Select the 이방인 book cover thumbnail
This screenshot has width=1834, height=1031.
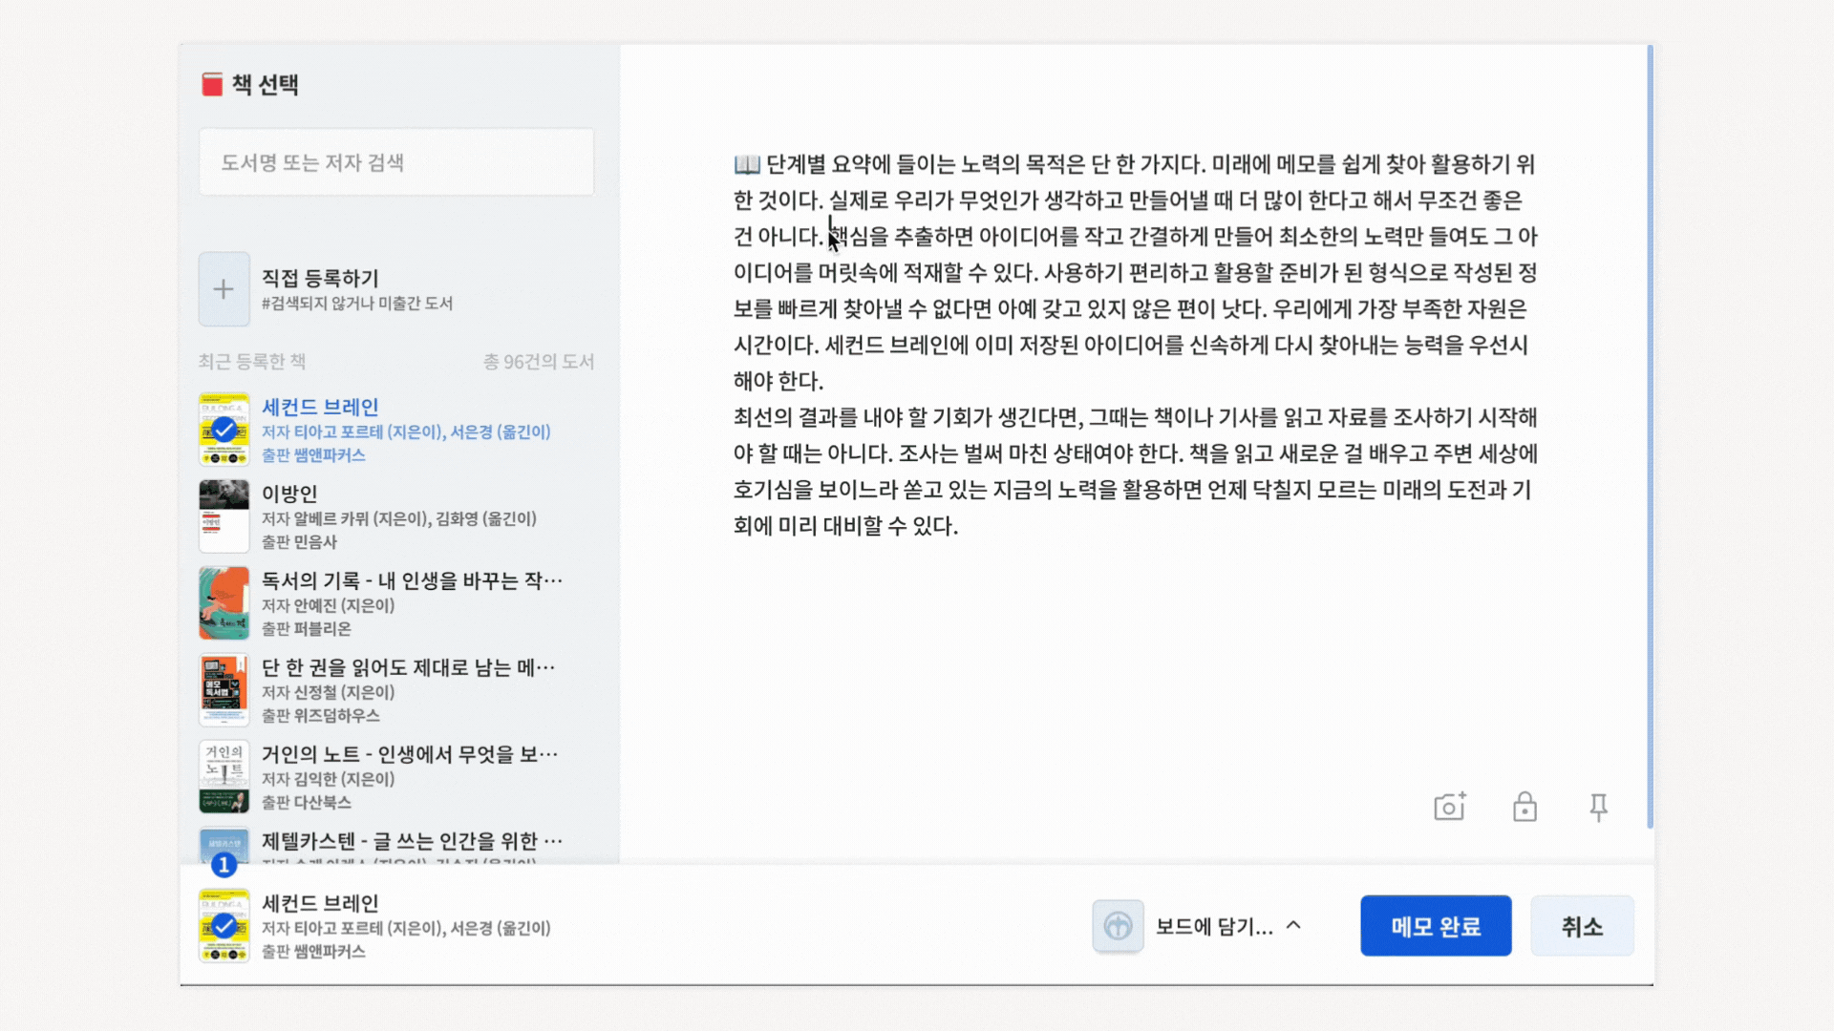coord(224,516)
